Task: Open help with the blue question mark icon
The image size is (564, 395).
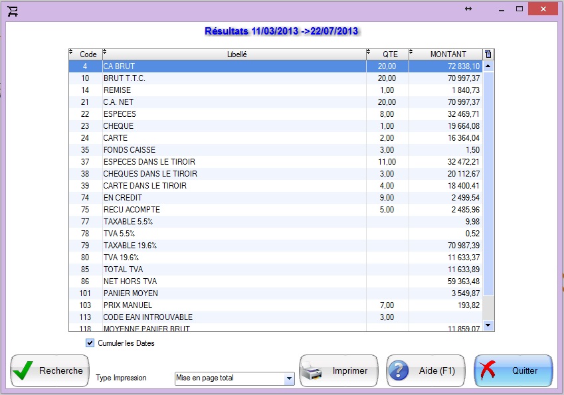Action: [x=398, y=371]
